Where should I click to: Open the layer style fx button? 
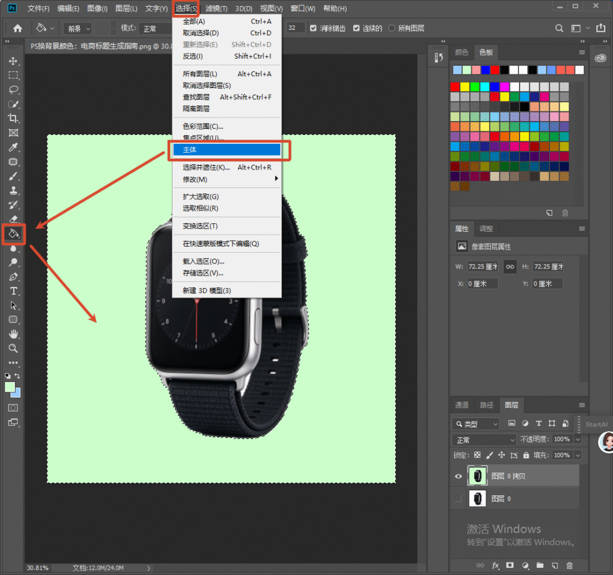495,565
